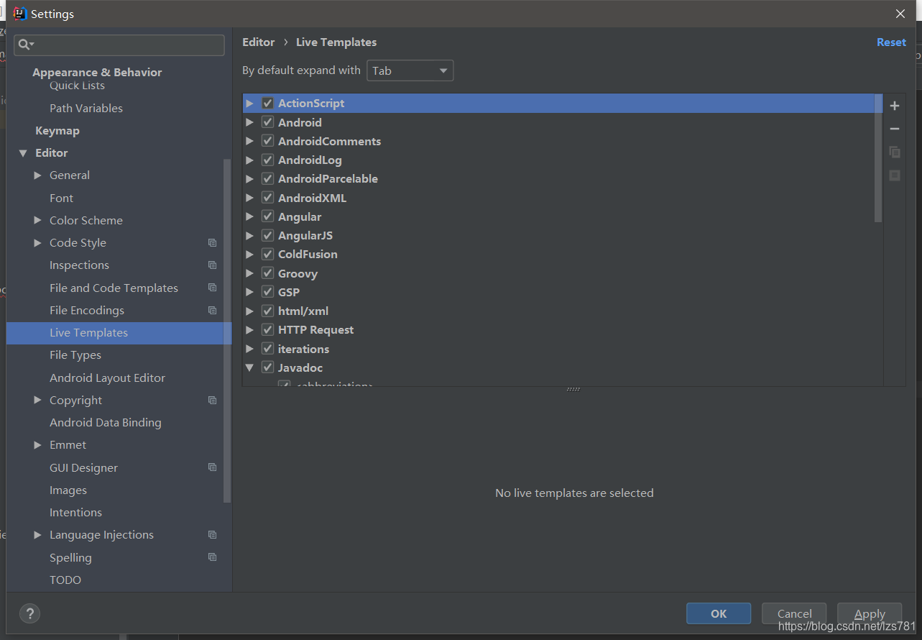The width and height of the screenshot is (922, 640).
Task: Add a new live template
Action: pyautogui.click(x=894, y=106)
